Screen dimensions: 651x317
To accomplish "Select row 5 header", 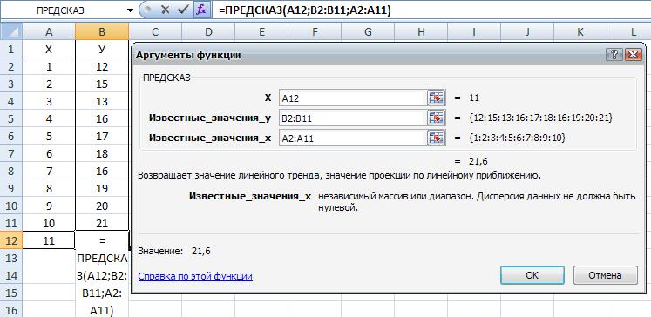I will tap(11, 119).
